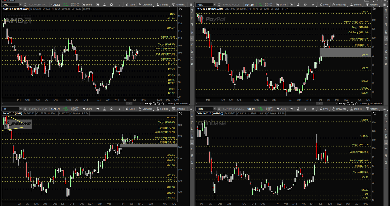Image resolution: width=390 pixels, height=206 pixels.
Task: Select gray zone rectangle on BA chart
Action: [149, 146]
